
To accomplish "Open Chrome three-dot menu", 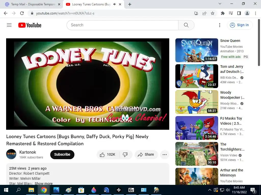I will [255, 13].
